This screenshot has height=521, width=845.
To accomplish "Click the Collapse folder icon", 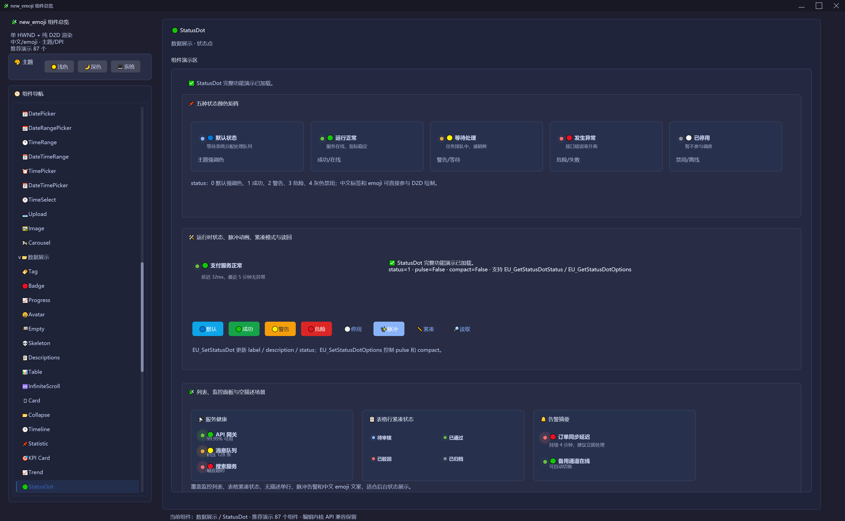I will pyautogui.click(x=25, y=415).
